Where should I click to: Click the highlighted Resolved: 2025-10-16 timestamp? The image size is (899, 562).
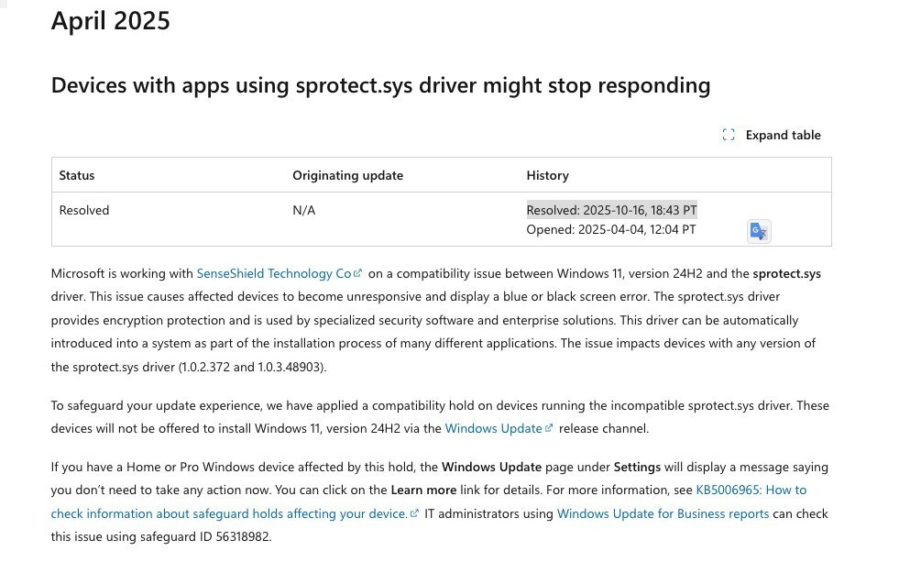pos(612,210)
